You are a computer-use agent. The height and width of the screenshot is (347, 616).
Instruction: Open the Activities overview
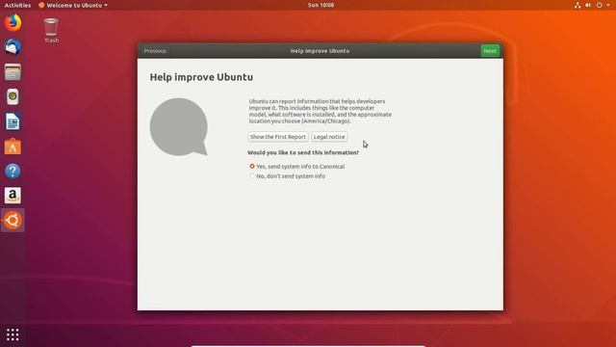[x=17, y=5]
